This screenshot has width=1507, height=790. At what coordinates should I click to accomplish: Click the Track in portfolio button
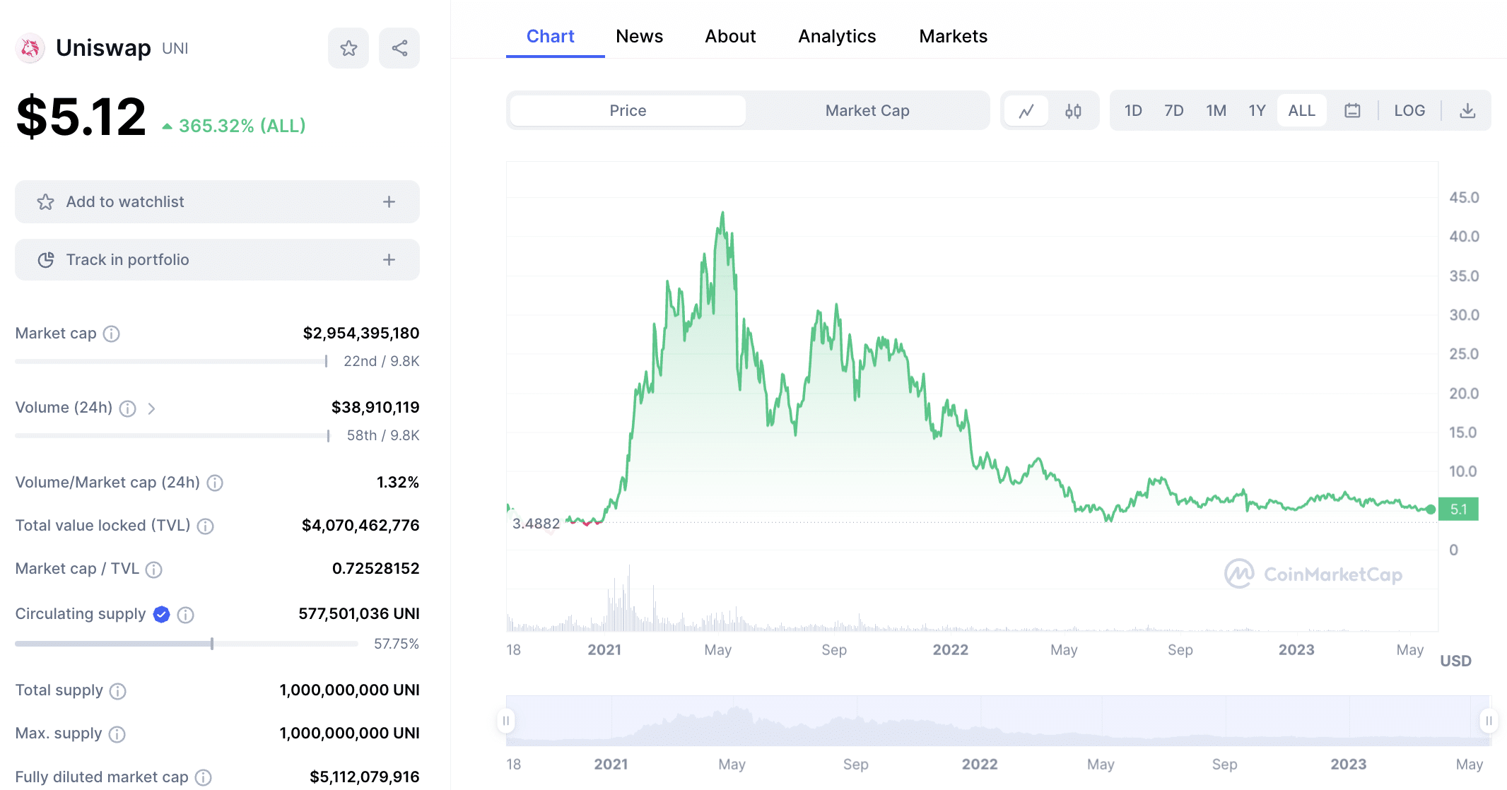tap(217, 260)
